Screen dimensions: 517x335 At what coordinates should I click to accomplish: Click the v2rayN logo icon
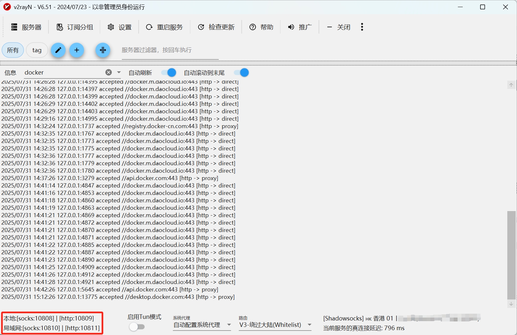tap(7, 7)
